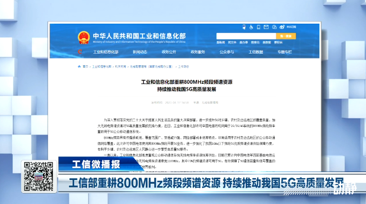This screenshot has height=204, width=366.
Task: Open 专题专栏 navigation menu
Action: coord(285,52)
